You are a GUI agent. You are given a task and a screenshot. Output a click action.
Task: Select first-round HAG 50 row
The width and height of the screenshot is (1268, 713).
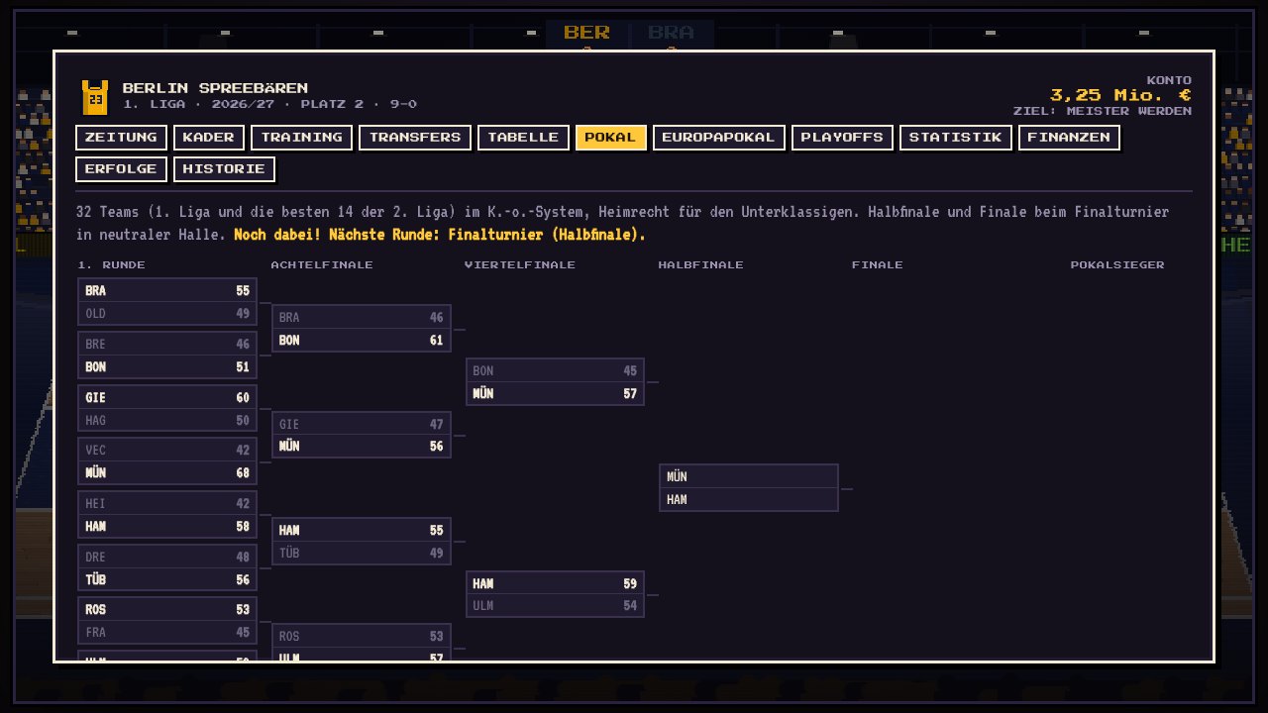[167, 421]
